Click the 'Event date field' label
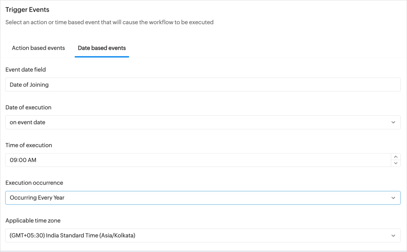407x252 pixels. [25, 69]
